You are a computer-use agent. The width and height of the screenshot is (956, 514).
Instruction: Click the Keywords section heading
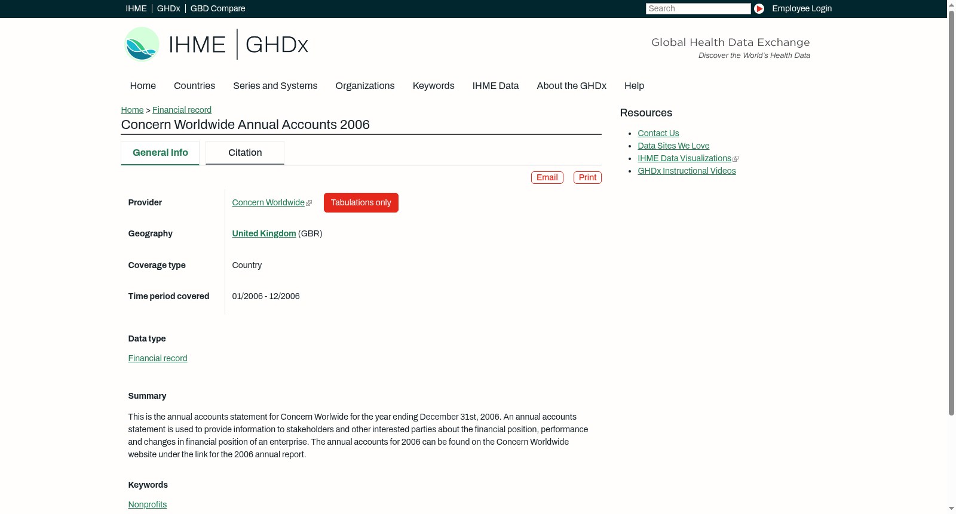click(148, 485)
